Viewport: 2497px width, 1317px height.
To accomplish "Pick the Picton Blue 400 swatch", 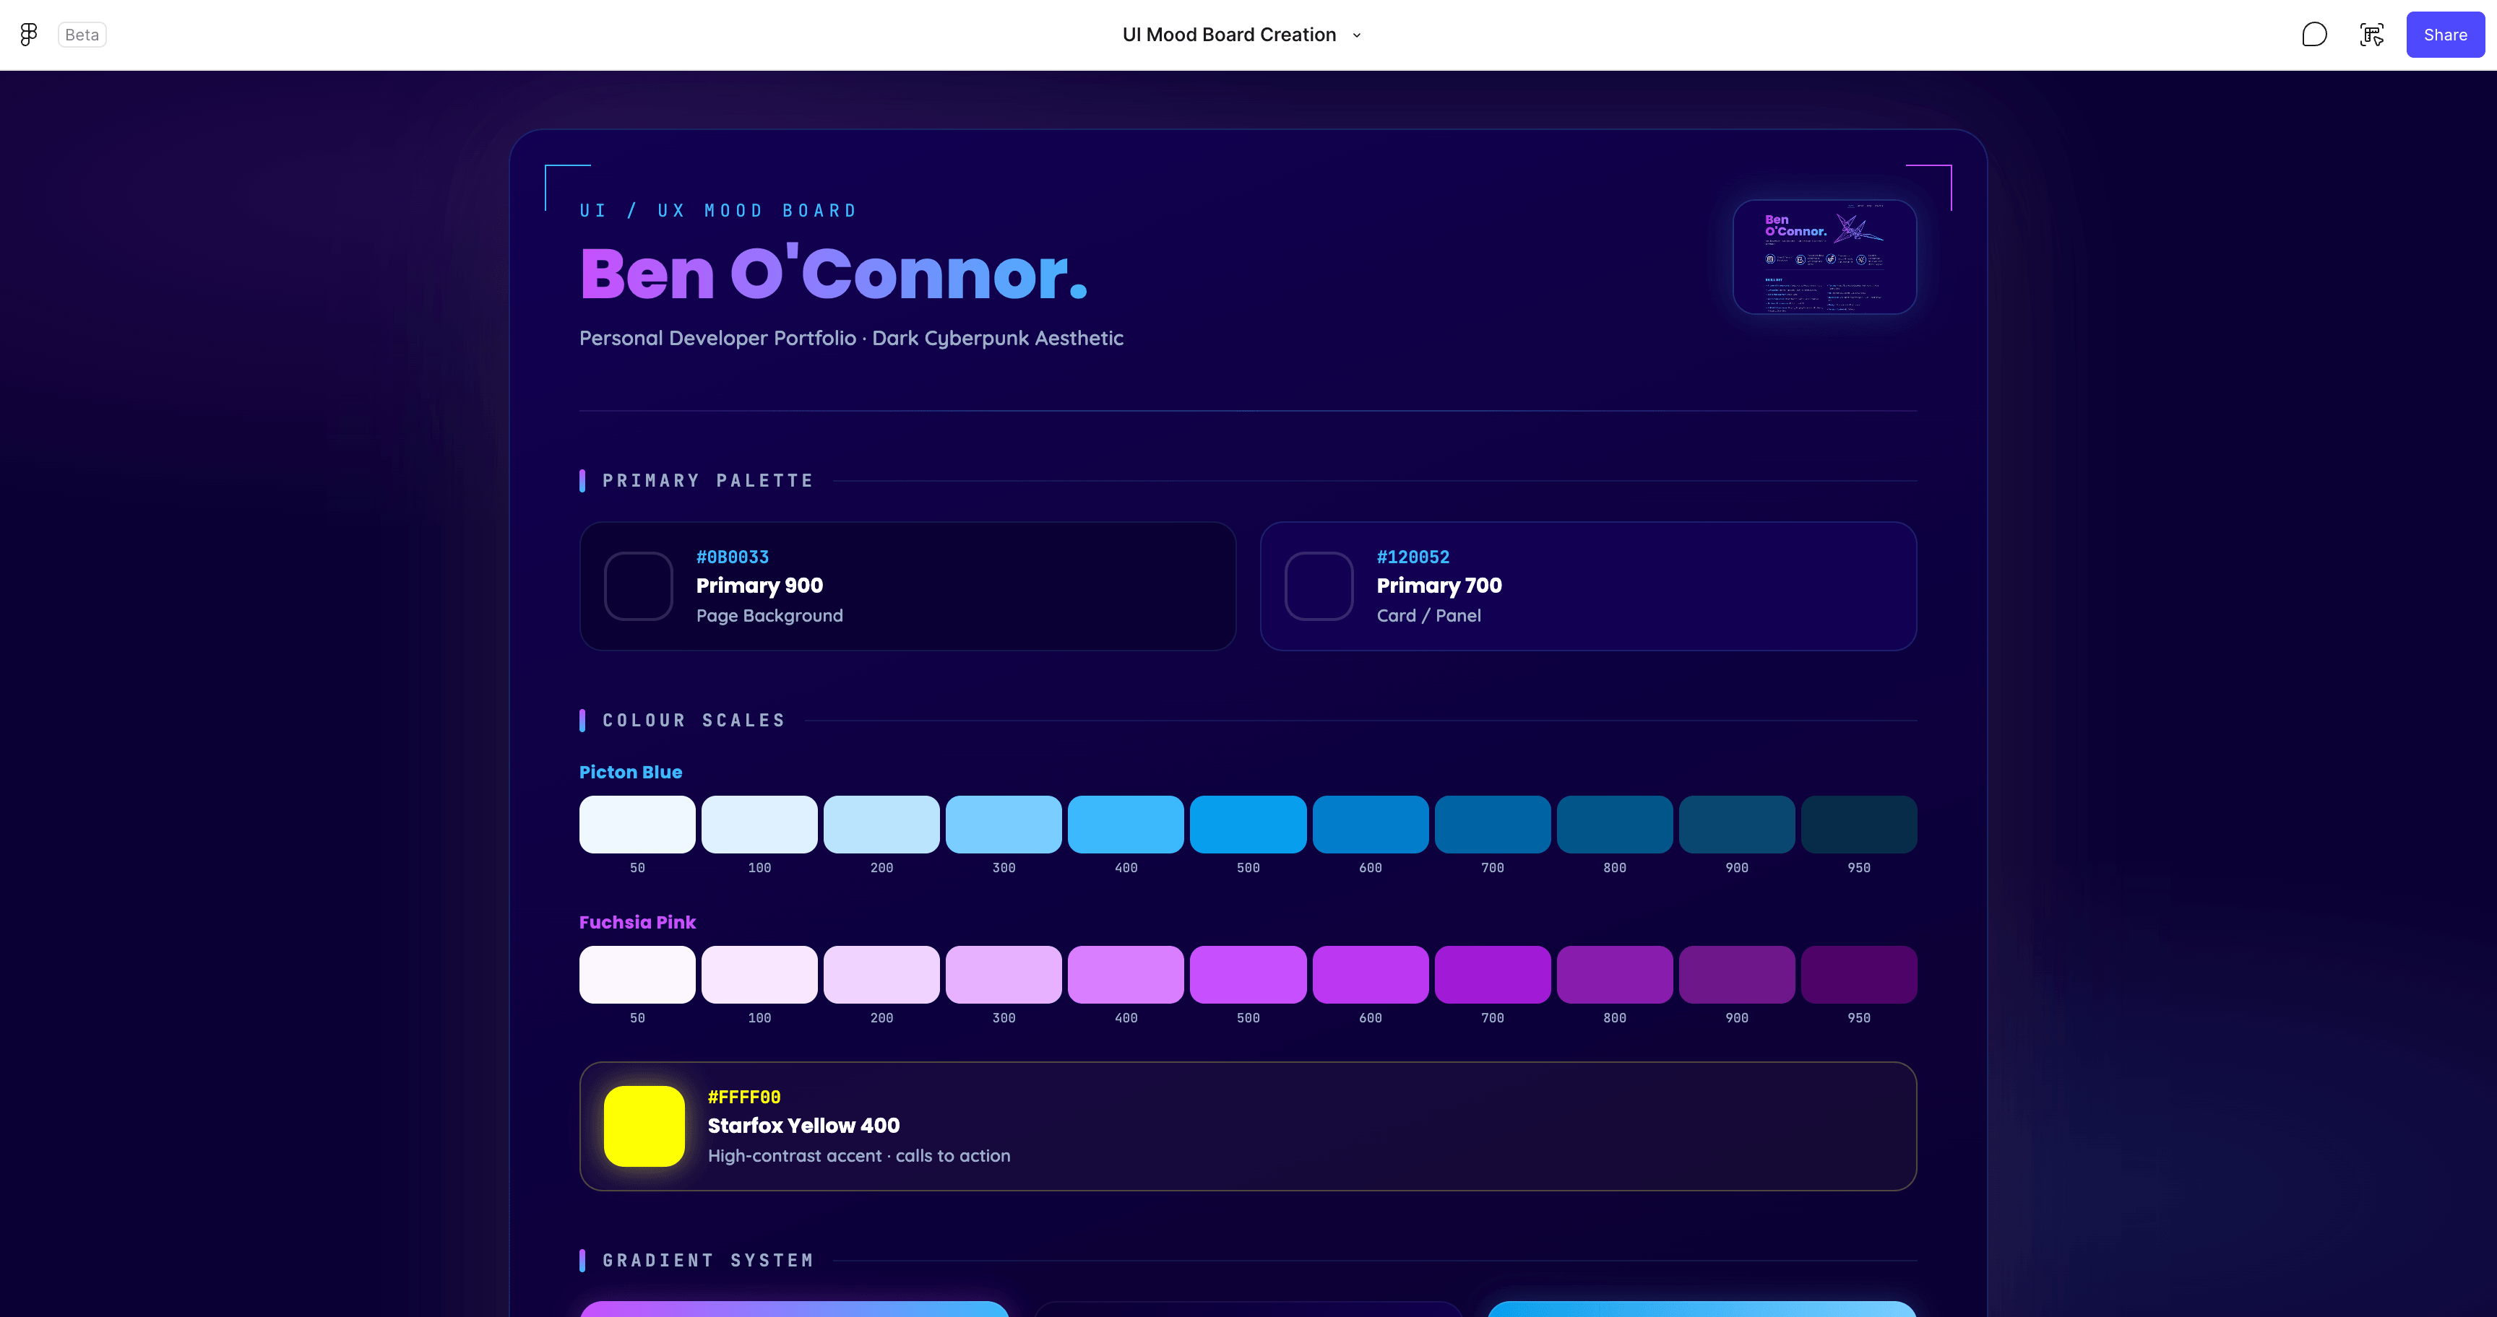I will pyautogui.click(x=1126, y=824).
